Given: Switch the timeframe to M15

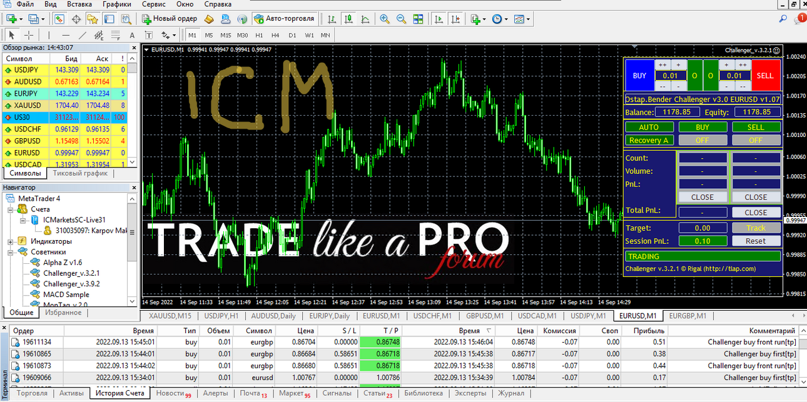Looking at the screenshot, I should point(226,35).
